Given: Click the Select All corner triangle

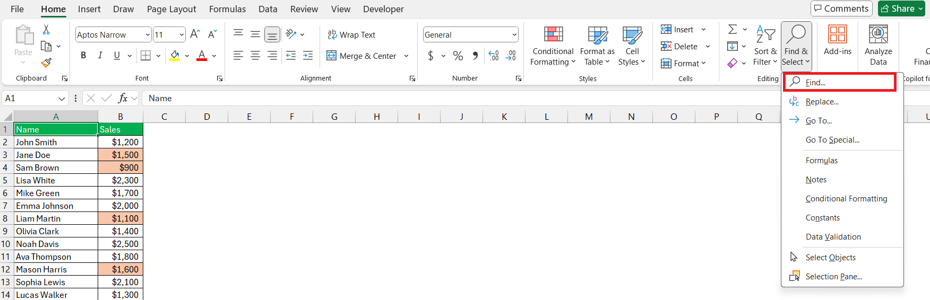Looking at the screenshot, I should coord(7,117).
